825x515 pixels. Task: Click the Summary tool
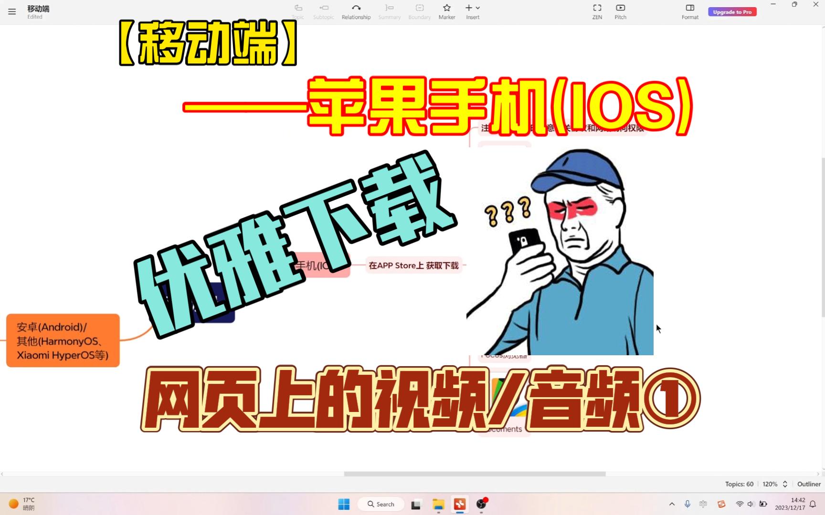pyautogui.click(x=390, y=12)
